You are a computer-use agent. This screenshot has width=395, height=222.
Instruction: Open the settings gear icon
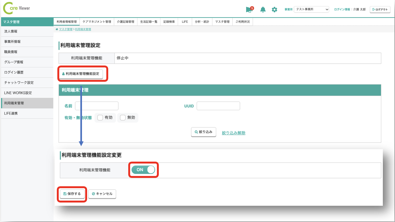click(274, 9)
